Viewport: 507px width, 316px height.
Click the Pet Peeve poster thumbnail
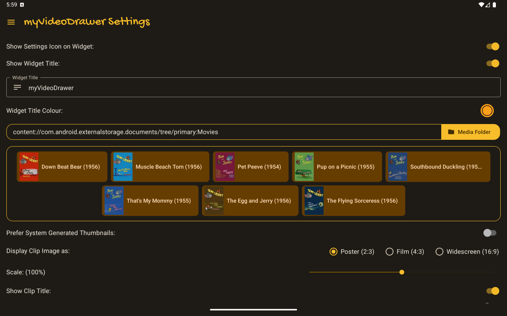pyautogui.click(x=225, y=167)
